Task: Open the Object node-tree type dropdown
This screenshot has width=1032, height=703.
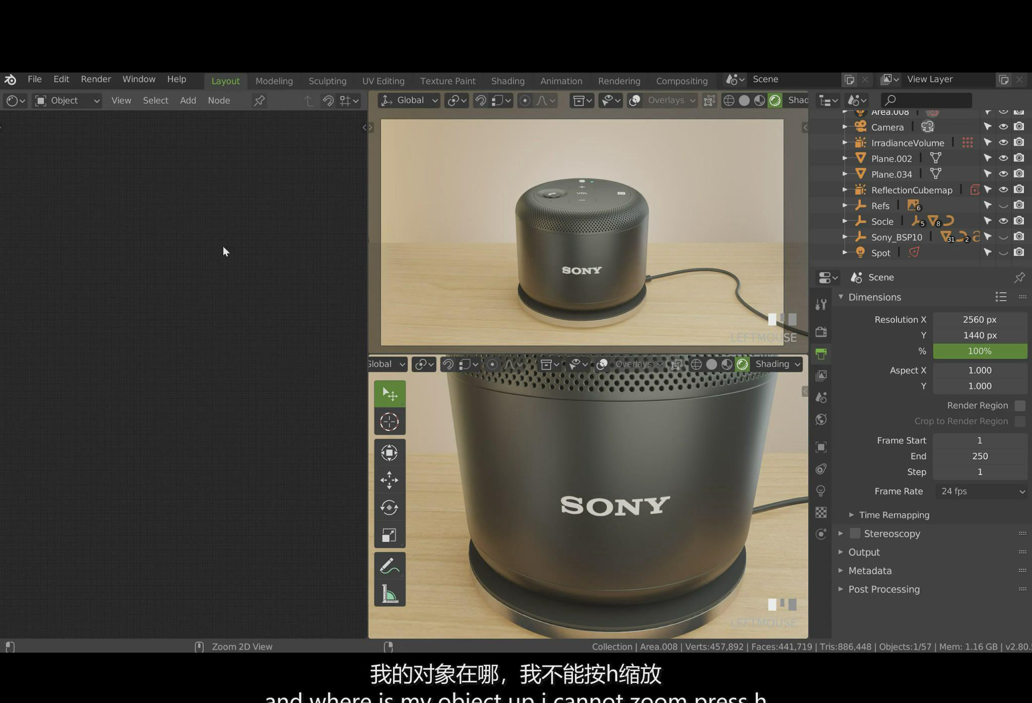Action: point(67,101)
